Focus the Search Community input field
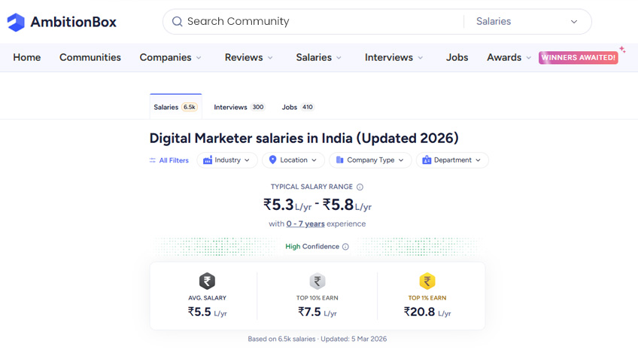This screenshot has width=638, height=359. [313, 22]
